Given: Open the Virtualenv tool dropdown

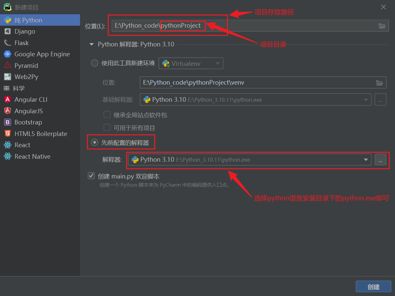Looking at the screenshot, I should click(191, 64).
